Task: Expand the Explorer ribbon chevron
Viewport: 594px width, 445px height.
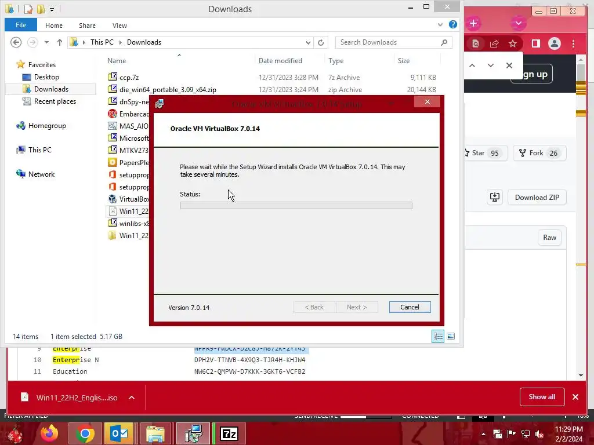Action: 440,25
